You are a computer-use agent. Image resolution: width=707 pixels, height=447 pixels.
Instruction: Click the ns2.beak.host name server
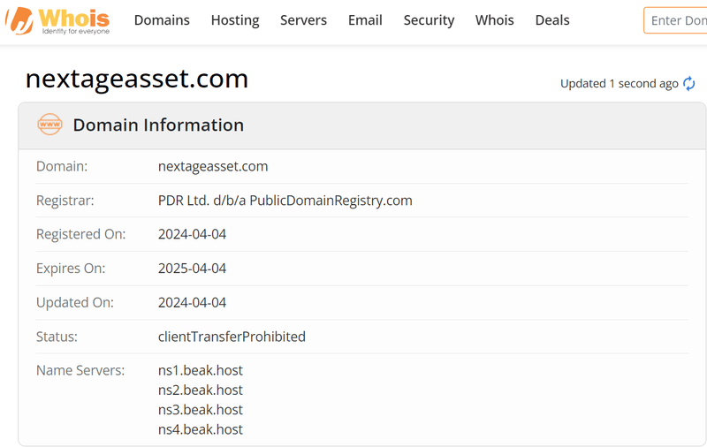[x=201, y=390]
